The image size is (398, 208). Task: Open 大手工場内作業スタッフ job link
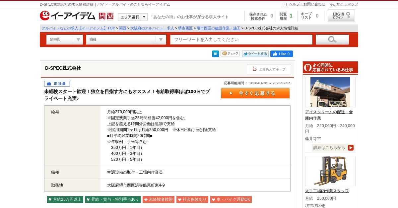(x=327, y=191)
